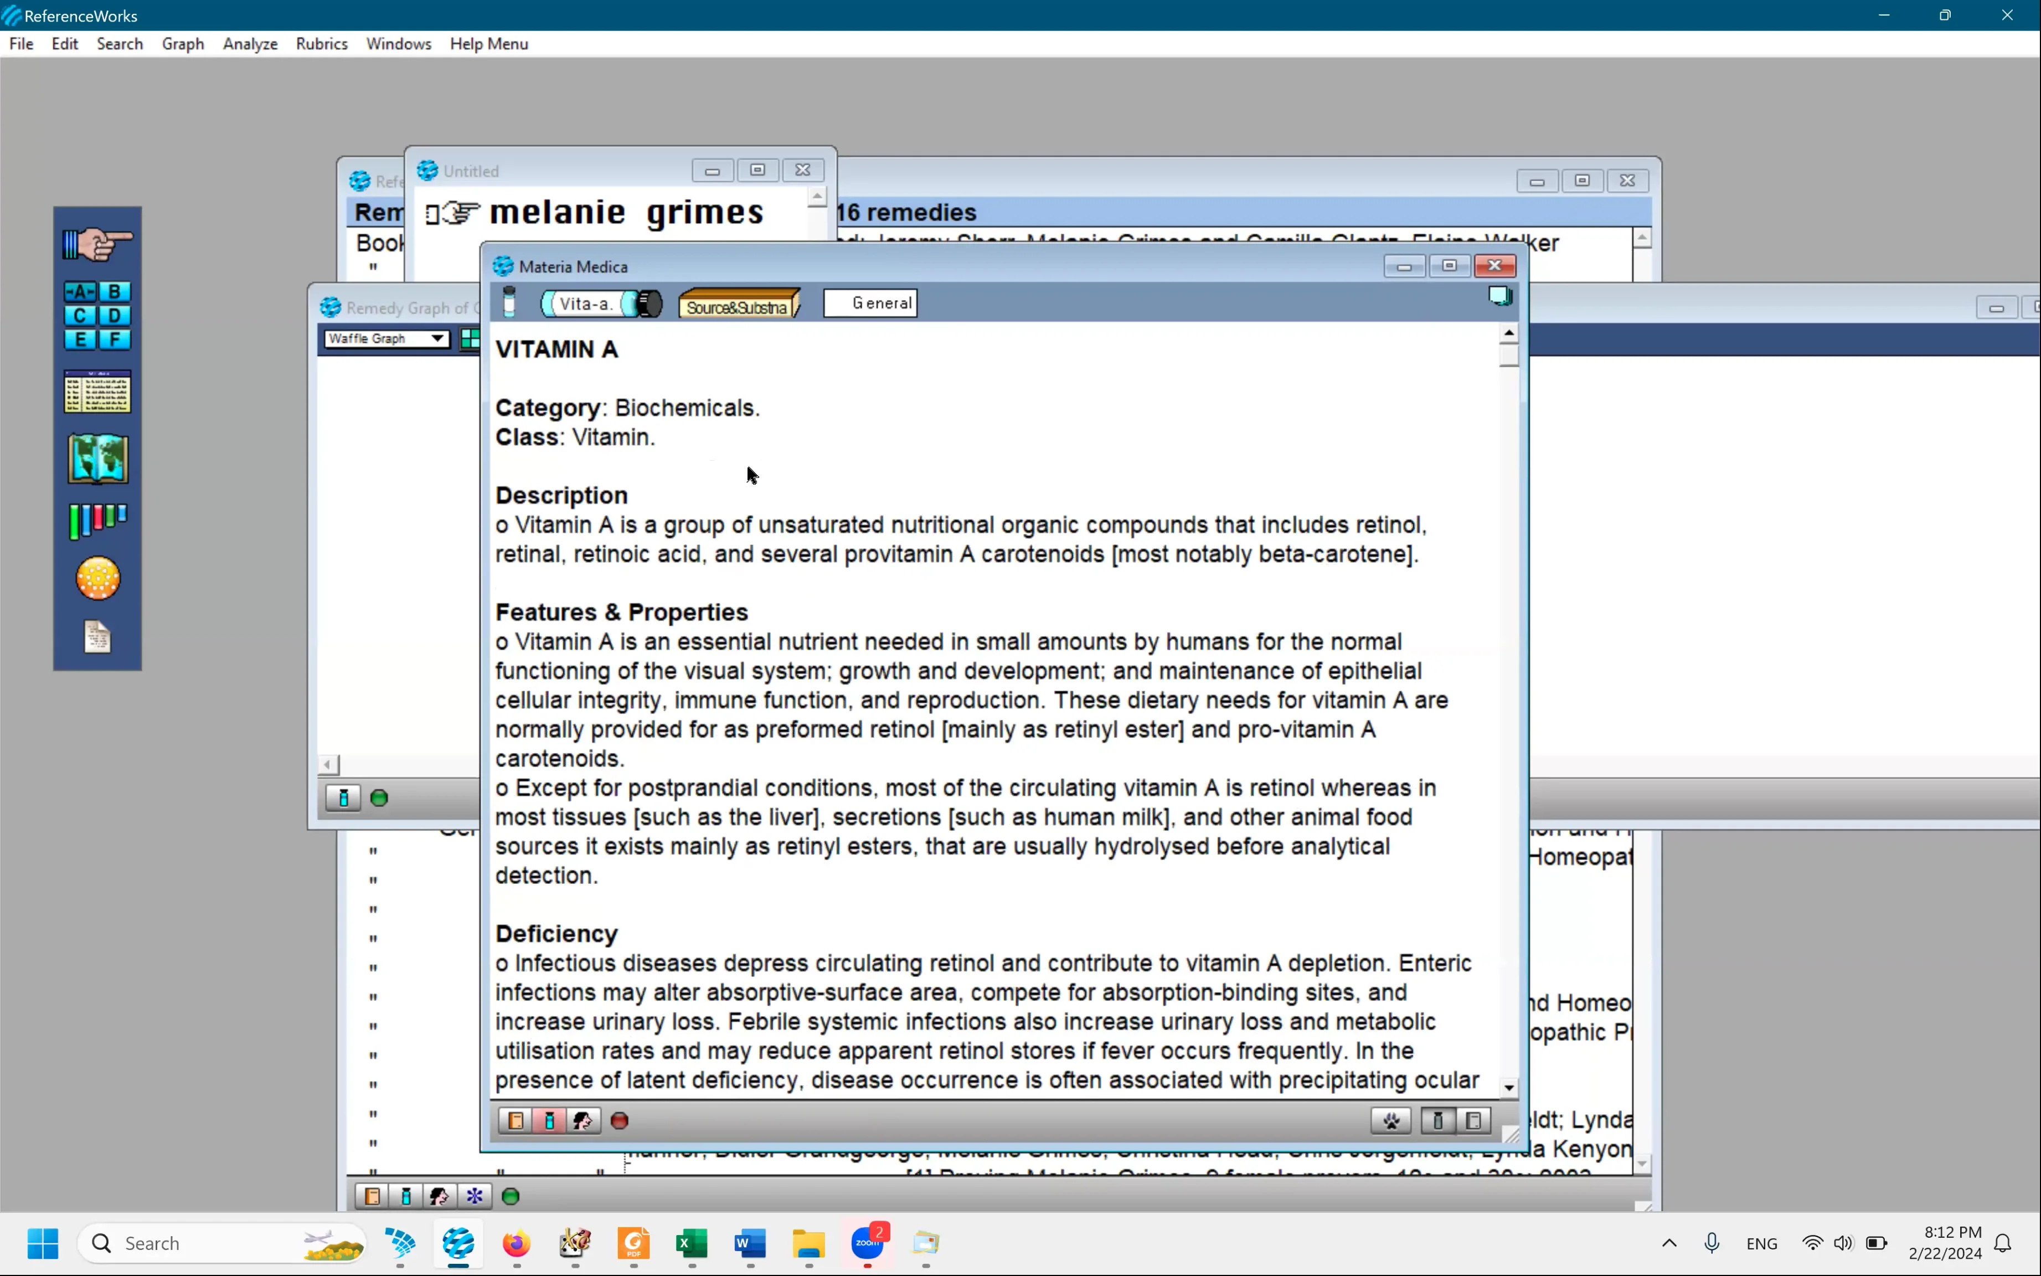Viewport: 2041px width, 1276px height.
Task: Toggle the green status indicator button
Action: 379,797
